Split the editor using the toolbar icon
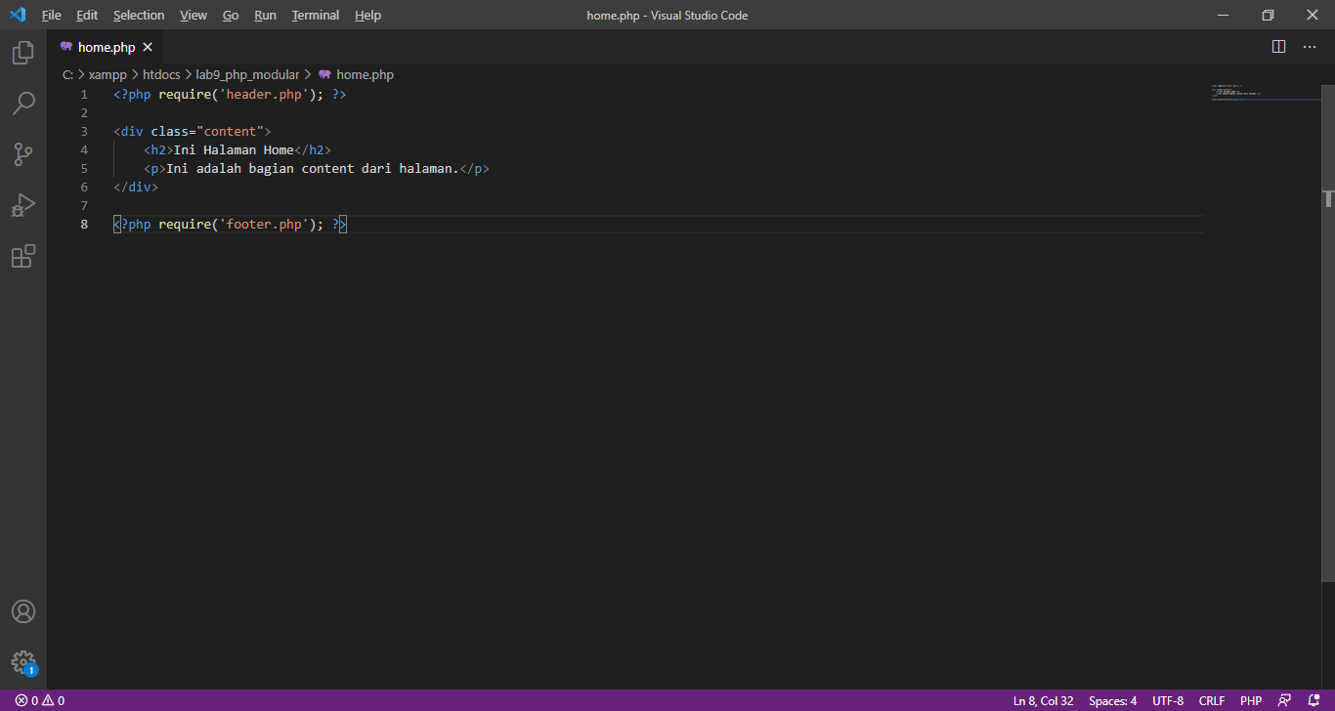The image size is (1335, 711). pos(1278,46)
